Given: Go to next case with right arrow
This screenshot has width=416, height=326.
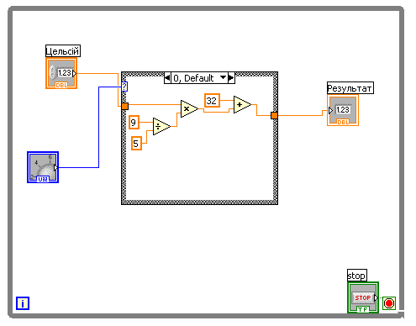Looking at the screenshot, I should point(231,77).
